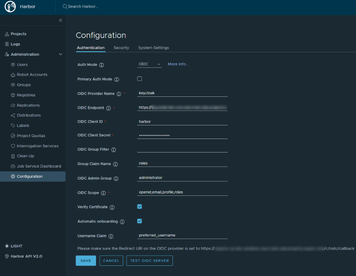
Task: Collapse the Administration section
Action: click(x=60, y=54)
